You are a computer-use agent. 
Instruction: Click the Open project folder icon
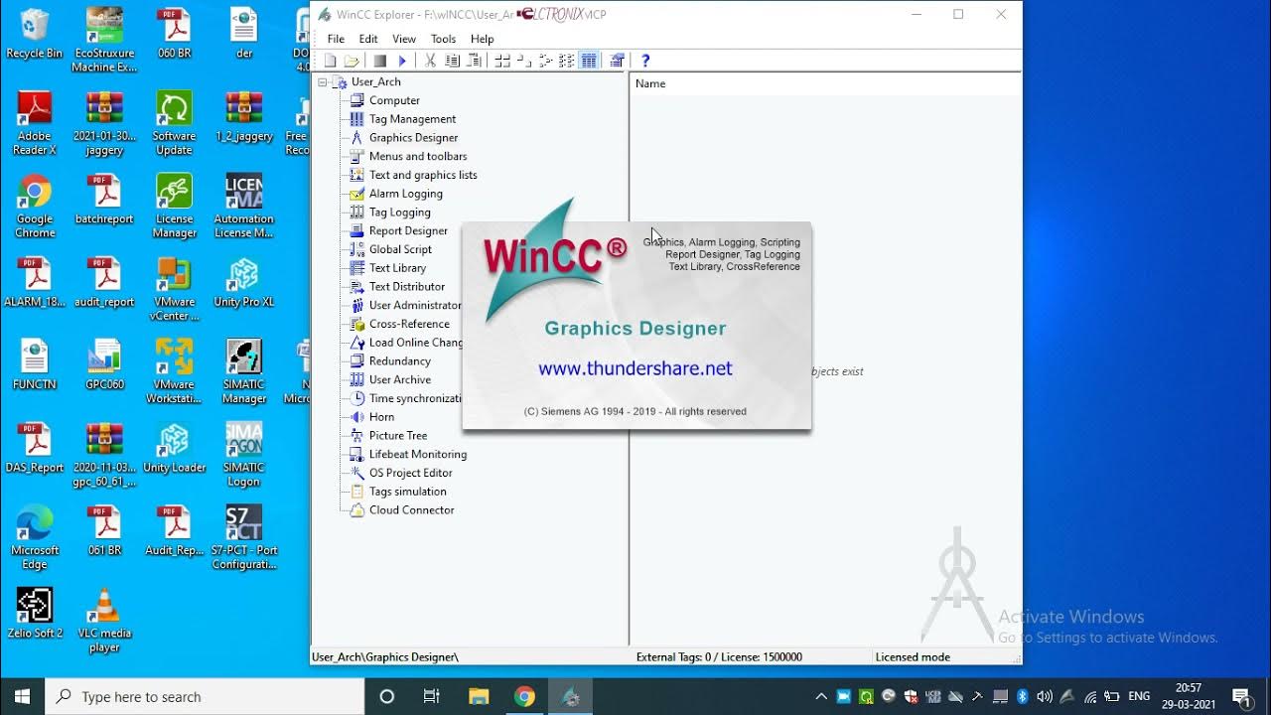pyautogui.click(x=352, y=61)
